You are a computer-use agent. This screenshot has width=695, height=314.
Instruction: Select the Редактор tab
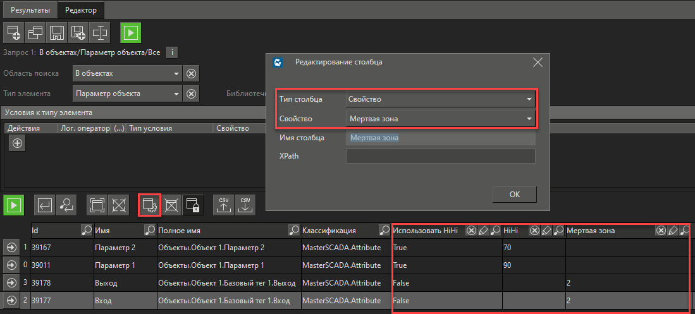pos(81,9)
